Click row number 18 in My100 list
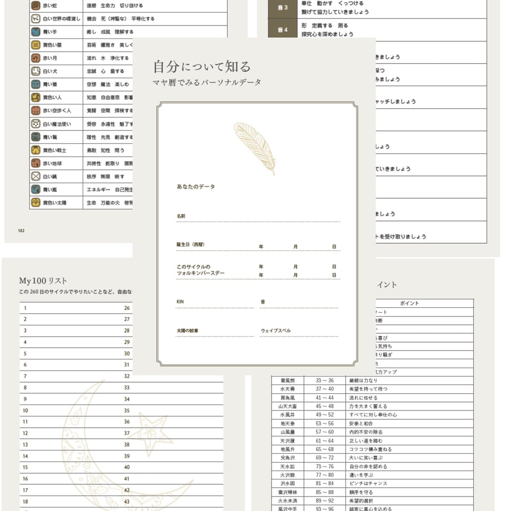Viewport: 511px width, 511px height. [x=26, y=502]
